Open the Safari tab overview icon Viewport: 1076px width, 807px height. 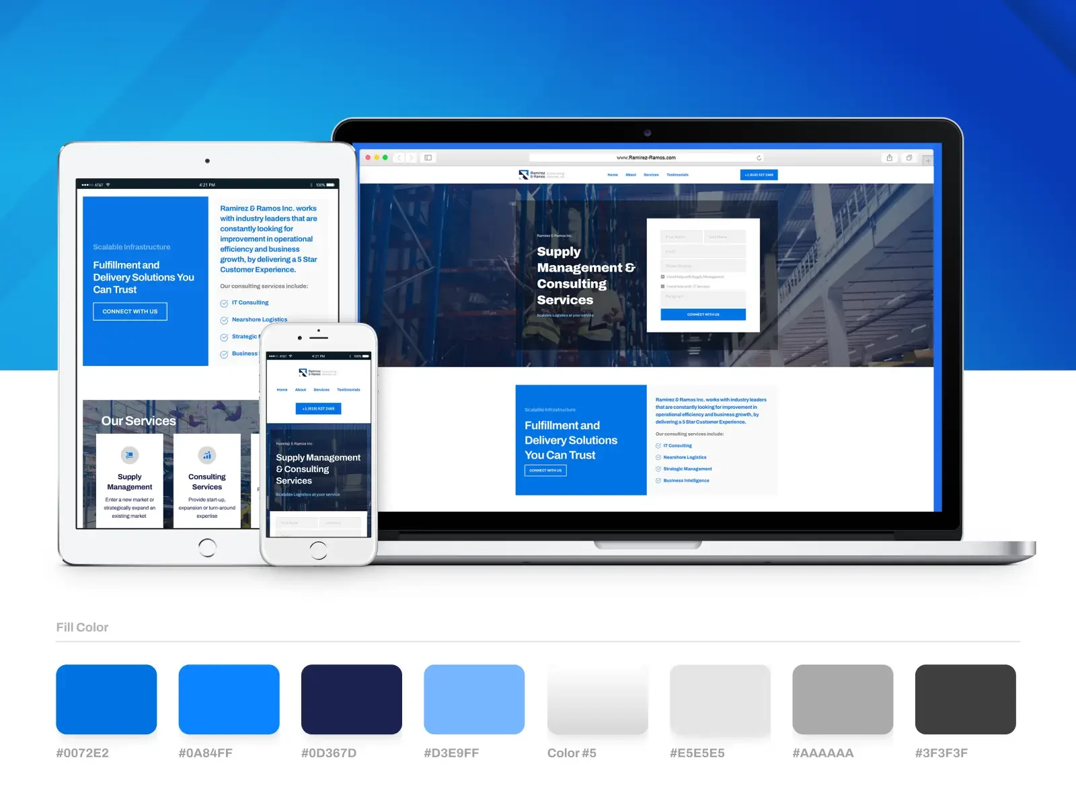909,158
